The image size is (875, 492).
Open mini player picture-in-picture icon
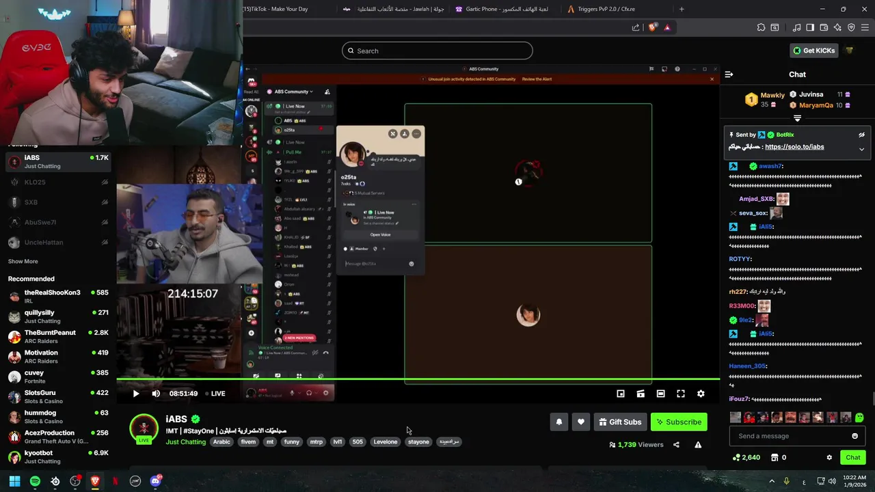(621, 394)
